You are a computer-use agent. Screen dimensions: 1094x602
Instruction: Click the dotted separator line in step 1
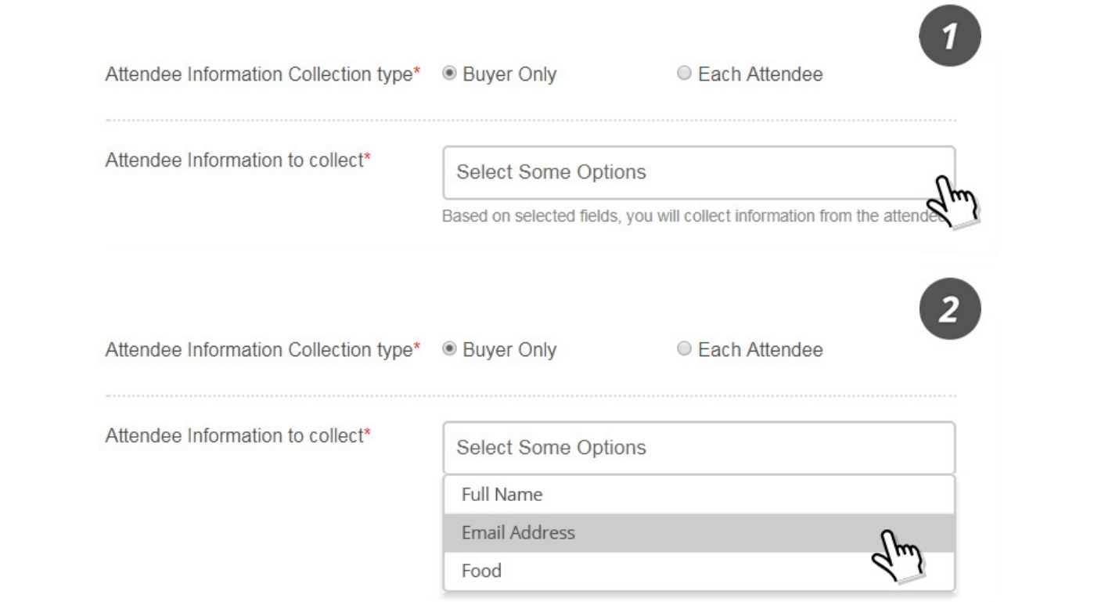[x=531, y=121]
